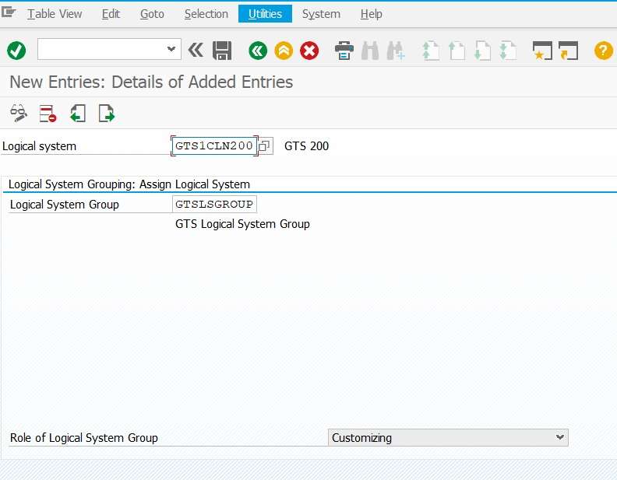This screenshot has width=617, height=480.
Task: Click the green Enter checkmark icon
Action: click(x=16, y=51)
